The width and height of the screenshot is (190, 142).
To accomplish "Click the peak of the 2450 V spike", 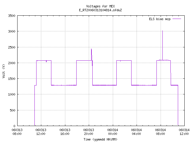I will coord(91,49).
